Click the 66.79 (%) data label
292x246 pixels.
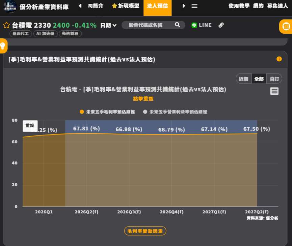coord(171,130)
